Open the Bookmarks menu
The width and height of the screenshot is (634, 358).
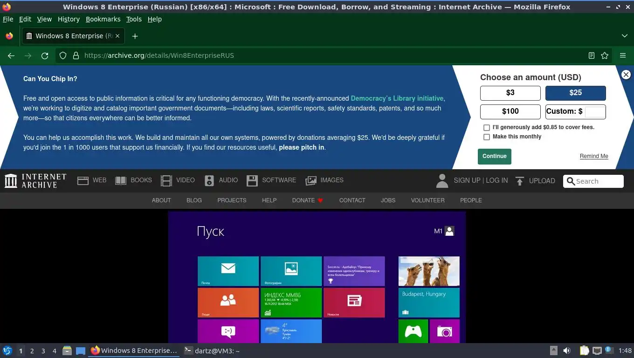103,19
